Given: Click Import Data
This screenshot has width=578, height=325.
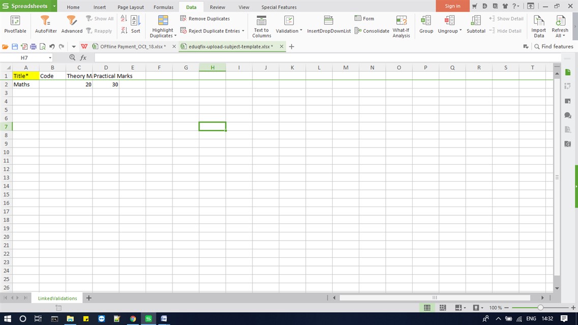Looking at the screenshot, I should coord(538,26).
